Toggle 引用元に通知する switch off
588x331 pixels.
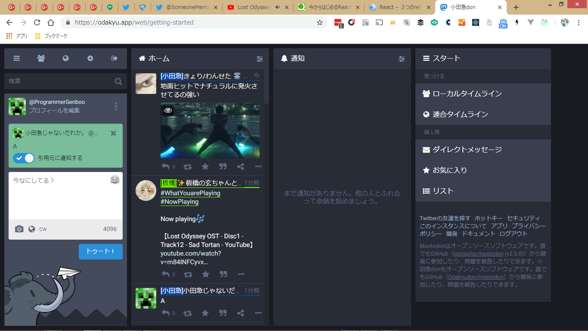point(24,158)
